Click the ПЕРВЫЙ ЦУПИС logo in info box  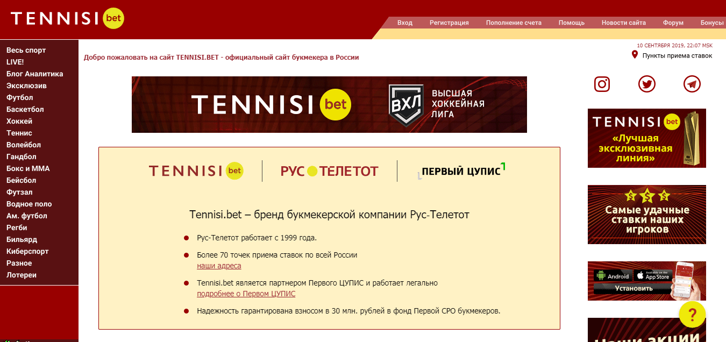click(x=462, y=170)
